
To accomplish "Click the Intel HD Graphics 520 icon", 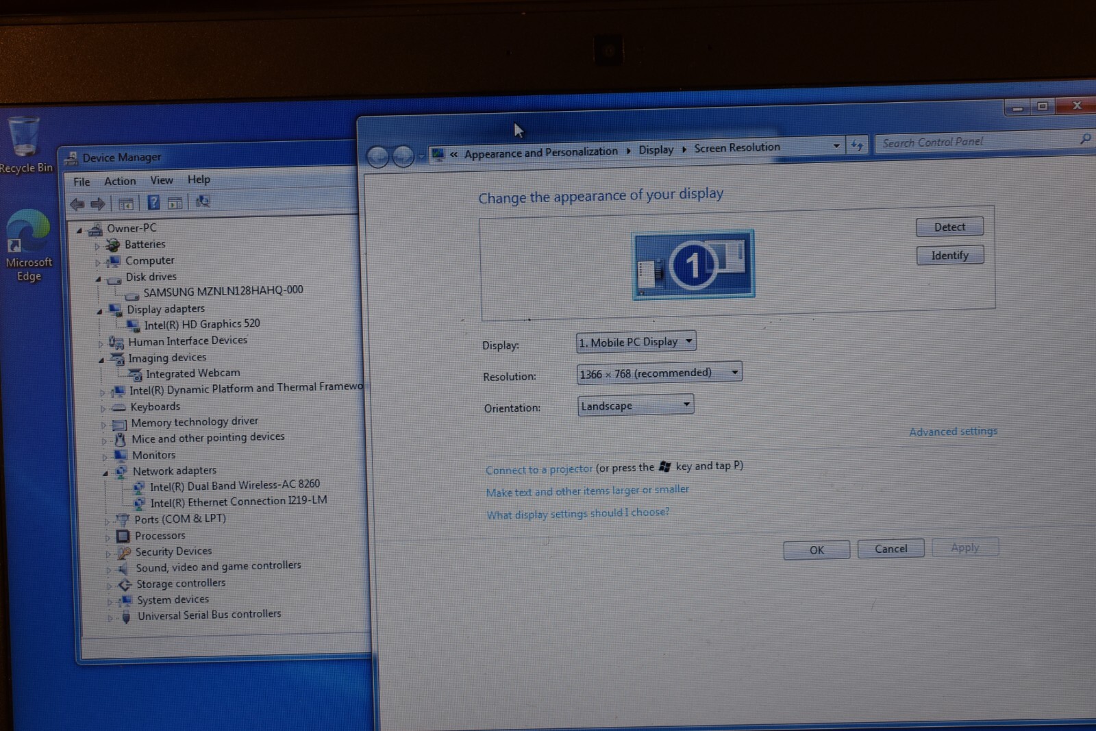I will (133, 325).
